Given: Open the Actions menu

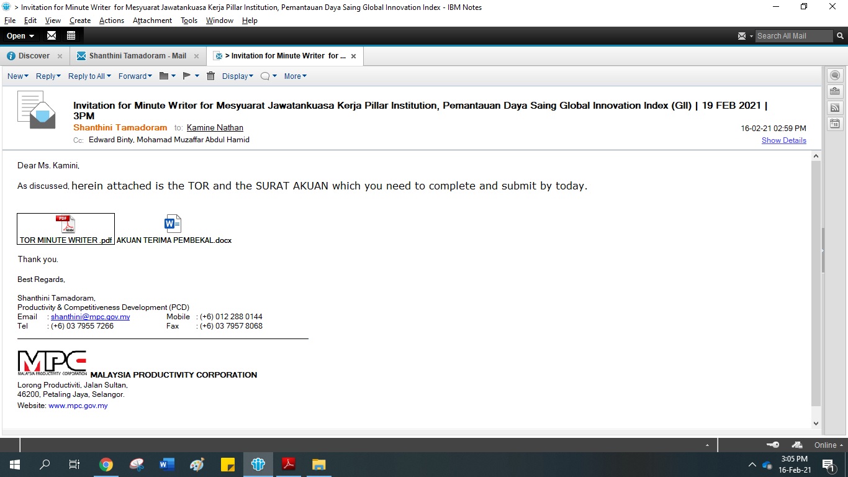Looking at the screenshot, I should point(111,20).
